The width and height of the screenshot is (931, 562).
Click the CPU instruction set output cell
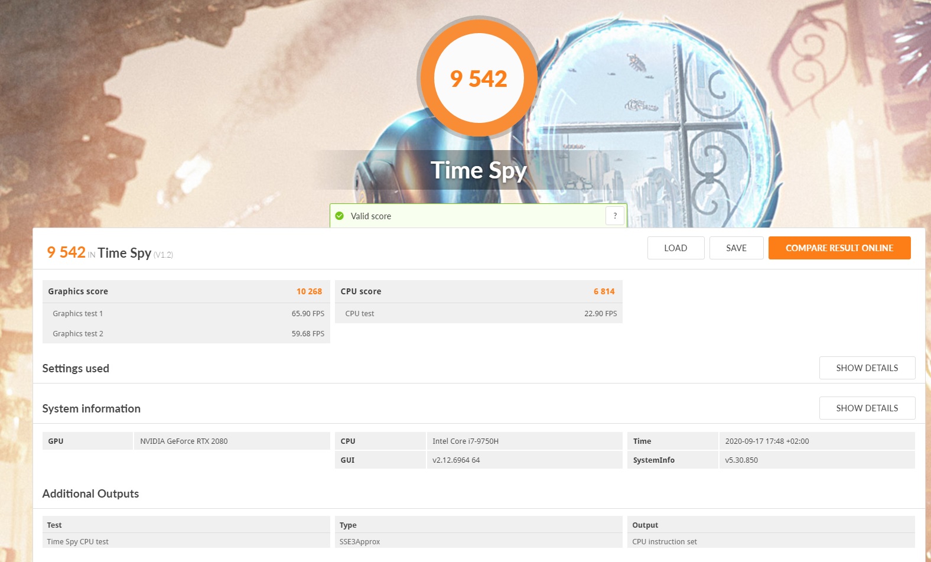771,541
